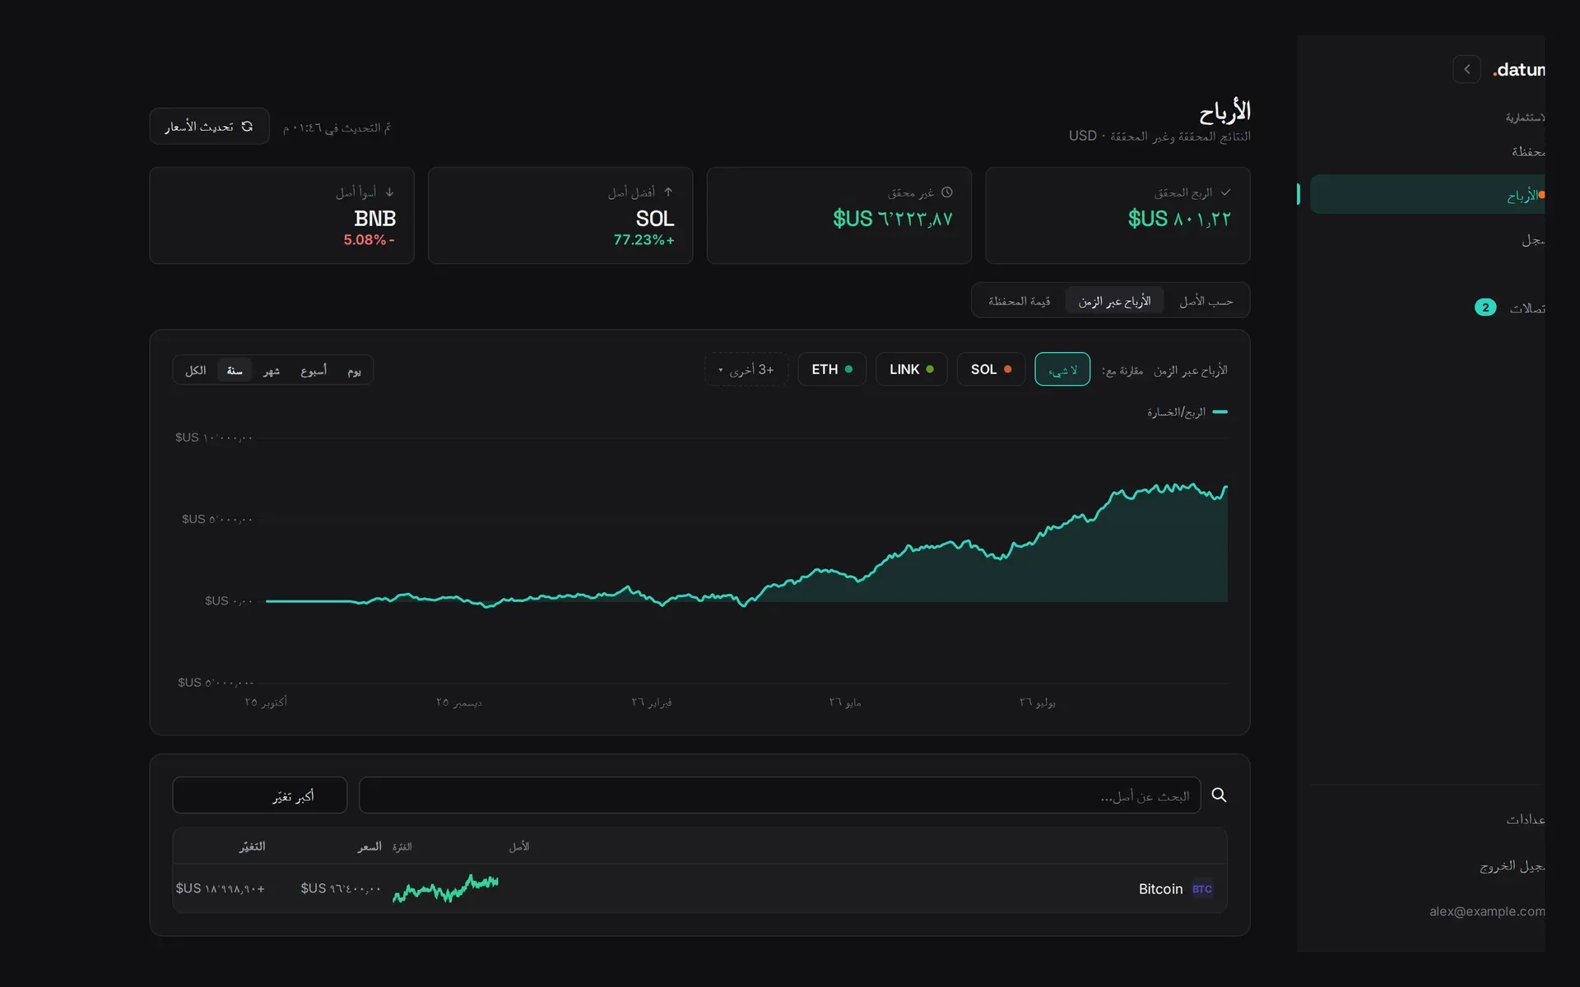Open the connections item with badge 2
Screen dimensions: 1580x987
(x=1428, y=308)
